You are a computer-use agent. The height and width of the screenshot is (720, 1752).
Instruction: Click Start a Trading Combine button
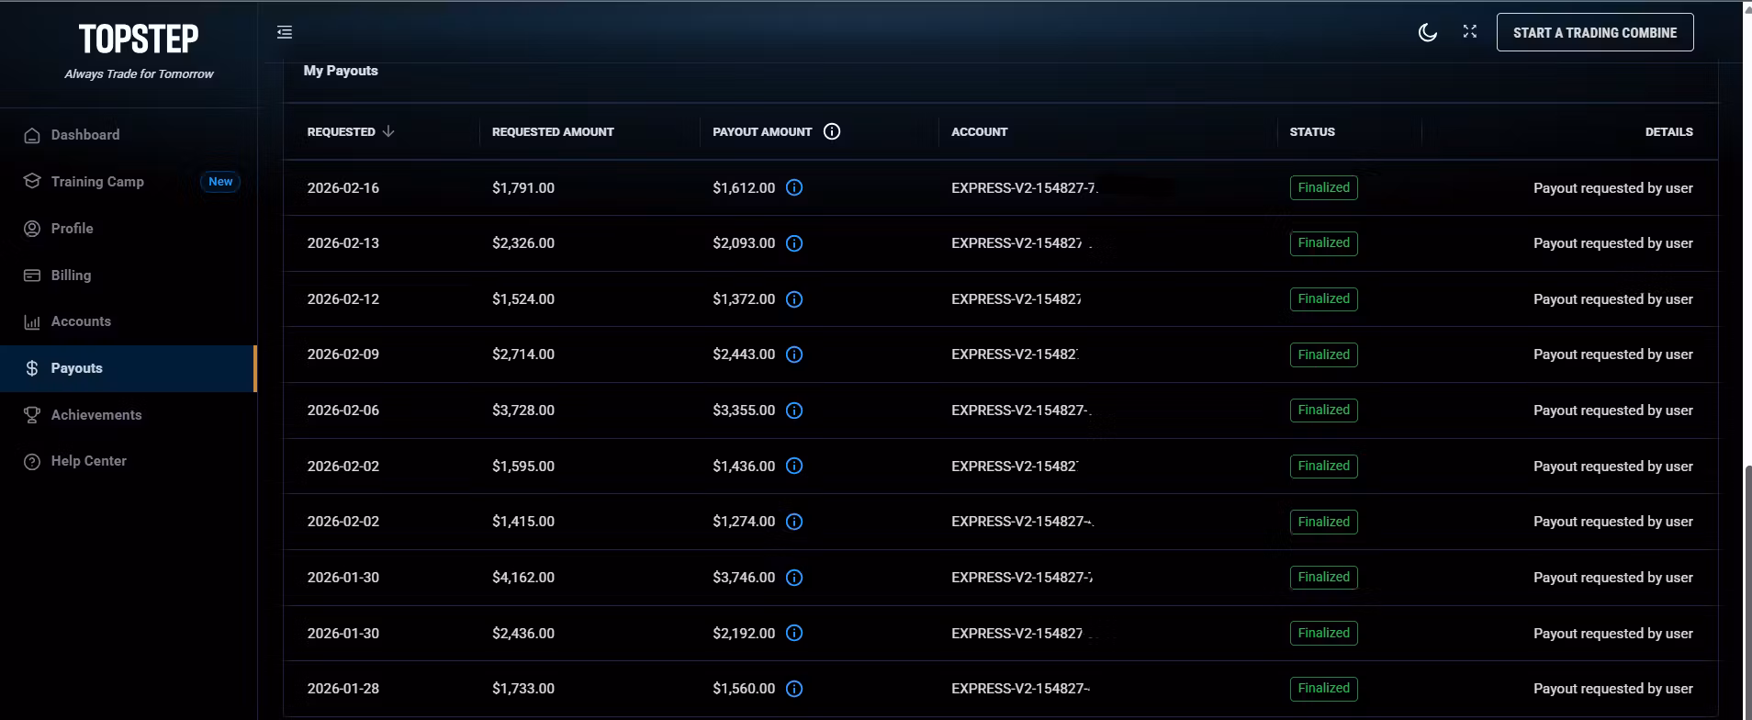(x=1594, y=32)
